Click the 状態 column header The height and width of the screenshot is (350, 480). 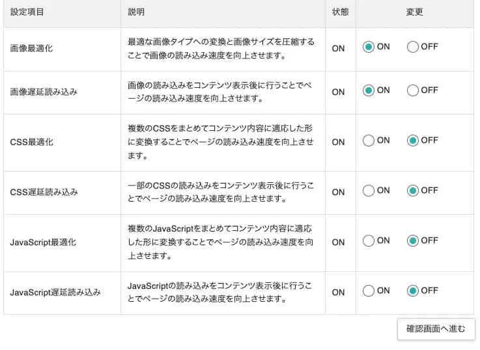340,12
